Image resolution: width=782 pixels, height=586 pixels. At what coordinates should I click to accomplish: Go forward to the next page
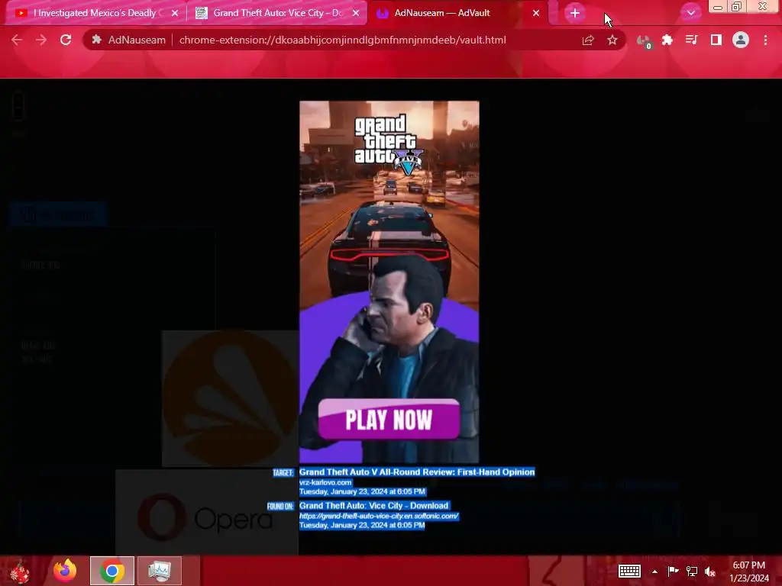(x=41, y=40)
